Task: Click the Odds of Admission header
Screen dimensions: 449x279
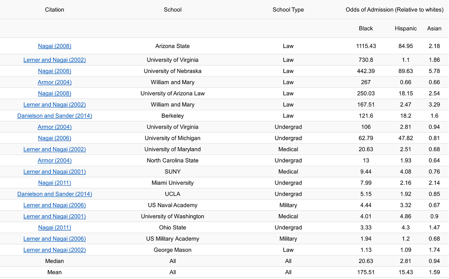Action: [x=394, y=10]
